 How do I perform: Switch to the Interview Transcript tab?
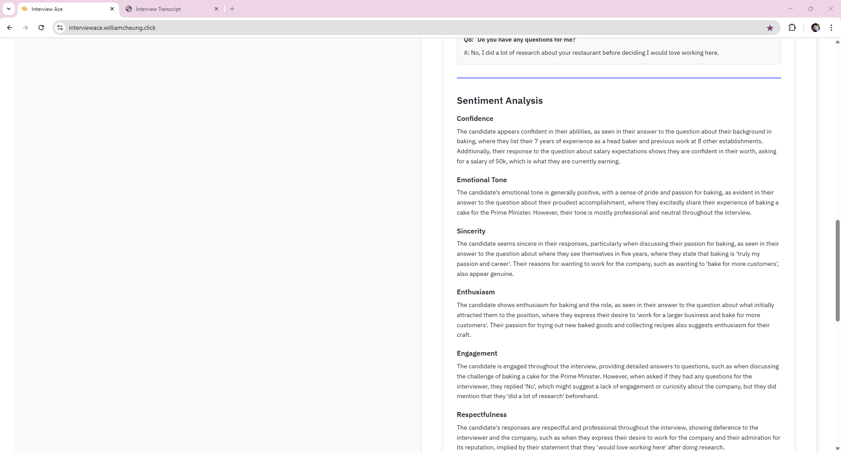(x=173, y=9)
